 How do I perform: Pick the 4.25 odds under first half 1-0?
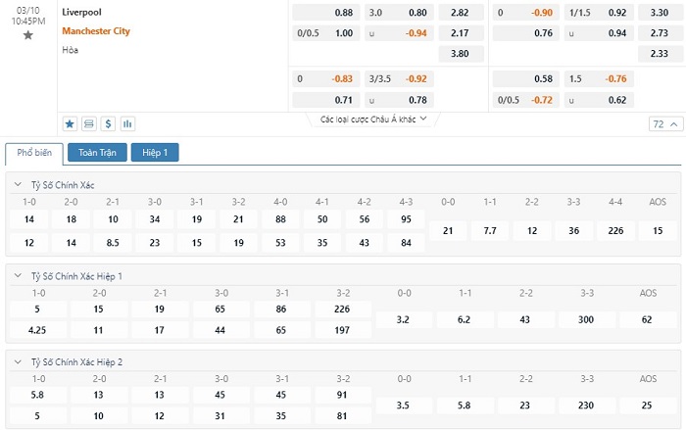point(37,330)
